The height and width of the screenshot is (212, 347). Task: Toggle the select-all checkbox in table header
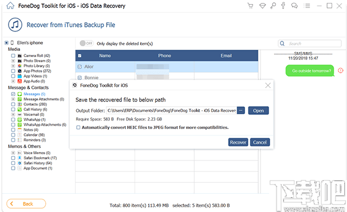[80, 55]
